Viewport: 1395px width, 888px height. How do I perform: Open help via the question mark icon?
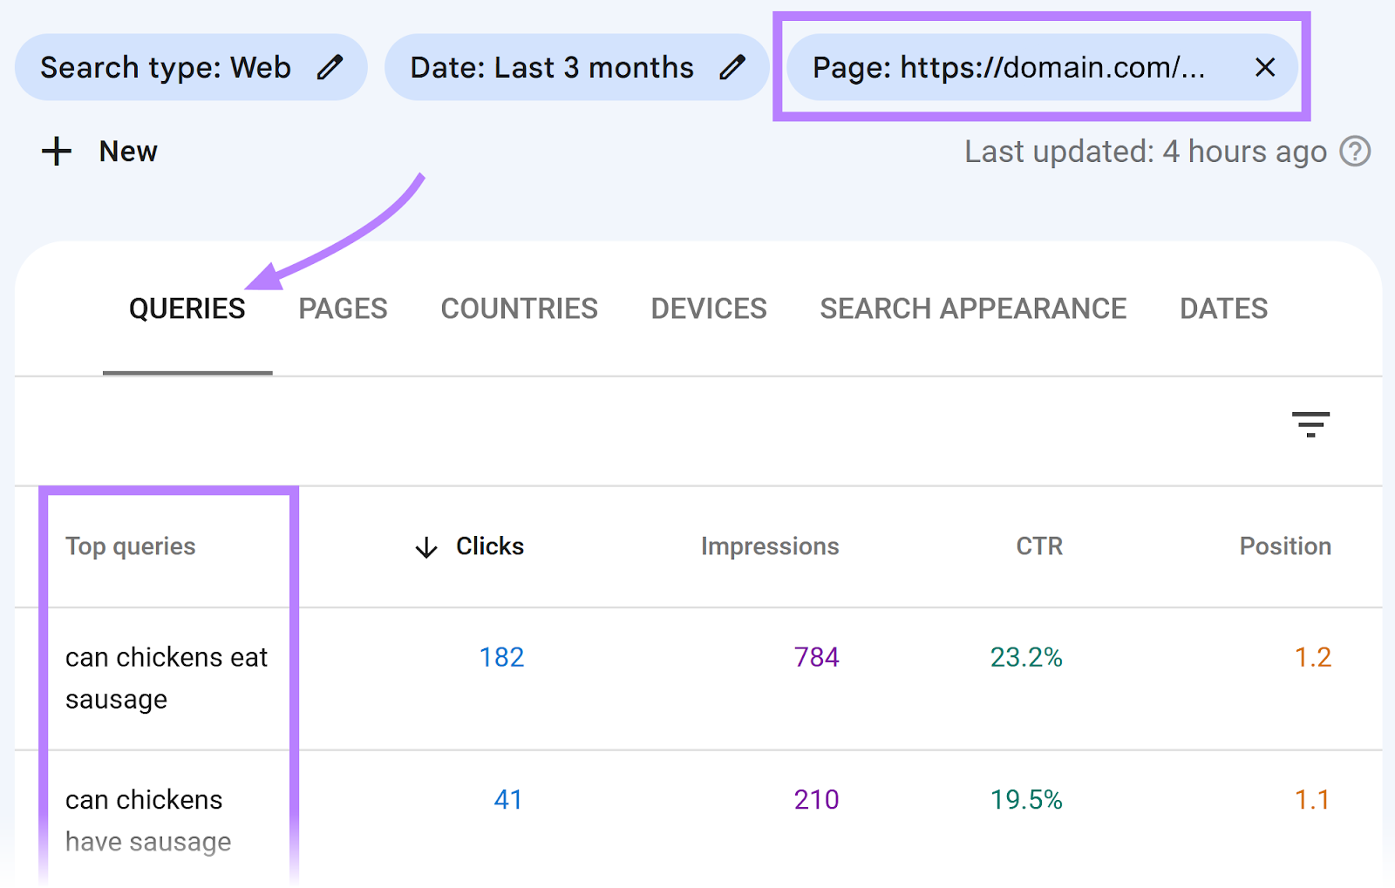point(1356,153)
